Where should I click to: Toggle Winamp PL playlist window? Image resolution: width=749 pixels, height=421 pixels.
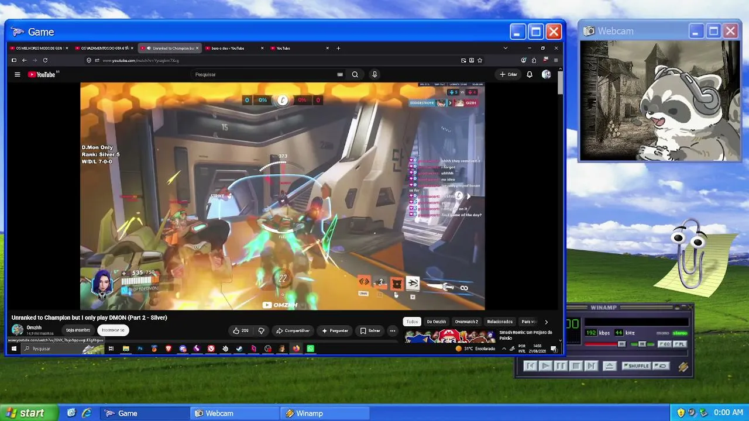point(679,344)
